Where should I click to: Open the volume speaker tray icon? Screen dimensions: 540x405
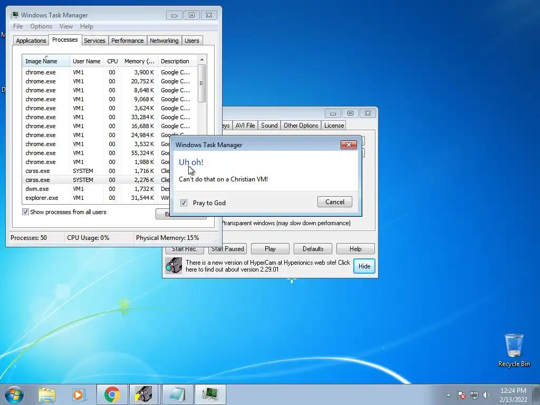pos(487,395)
